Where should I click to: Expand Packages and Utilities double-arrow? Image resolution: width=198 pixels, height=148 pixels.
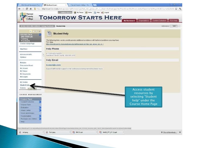point(40,119)
